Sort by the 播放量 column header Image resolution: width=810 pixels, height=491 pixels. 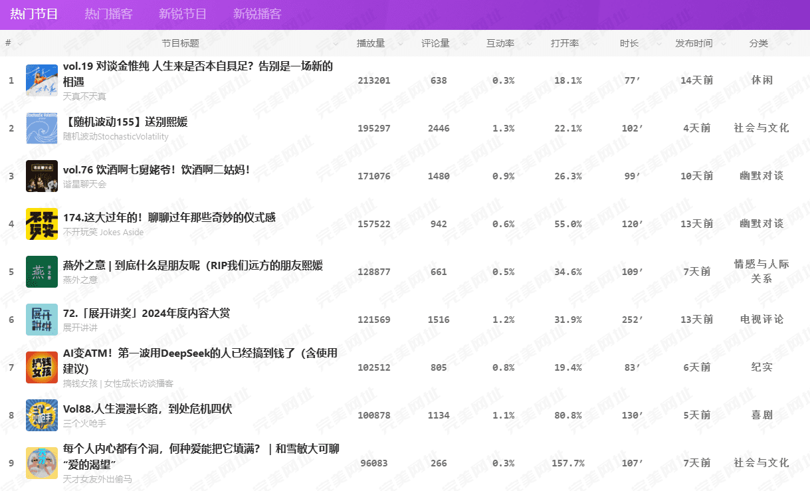coord(371,43)
